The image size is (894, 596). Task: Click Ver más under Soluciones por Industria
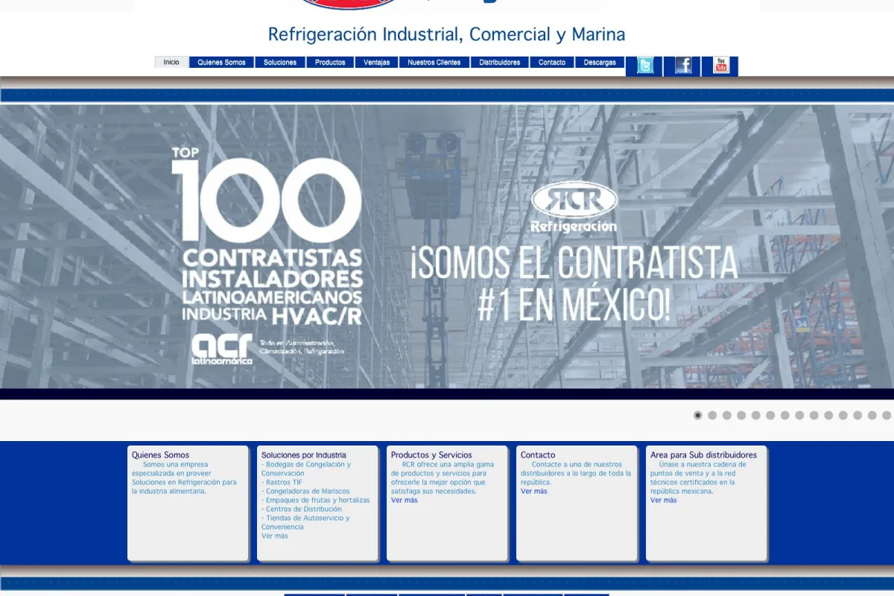274,536
